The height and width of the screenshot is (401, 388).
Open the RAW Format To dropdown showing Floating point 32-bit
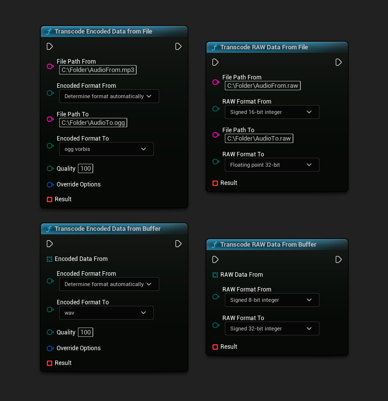272,165
